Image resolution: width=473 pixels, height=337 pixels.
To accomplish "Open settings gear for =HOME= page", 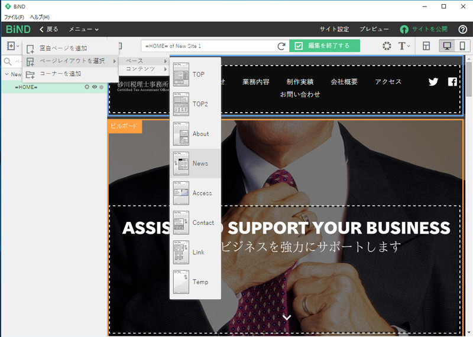I will (x=87, y=87).
